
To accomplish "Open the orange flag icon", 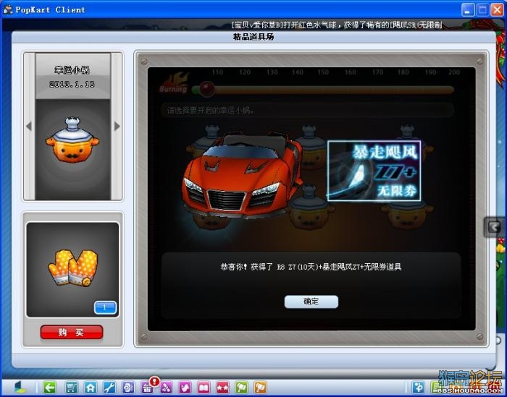I will coord(260,387).
